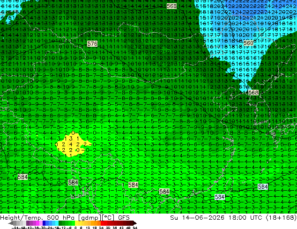Click the 576 contour label
The width and height of the screenshot is (297, 229).
click(x=92, y=44)
